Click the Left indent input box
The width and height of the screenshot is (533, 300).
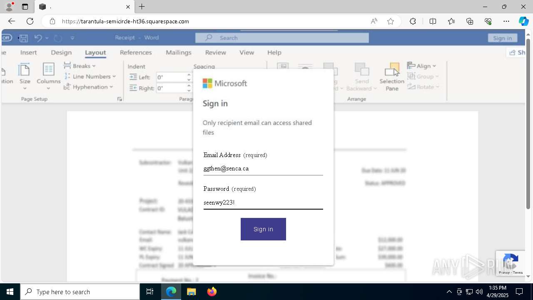[x=171, y=77]
